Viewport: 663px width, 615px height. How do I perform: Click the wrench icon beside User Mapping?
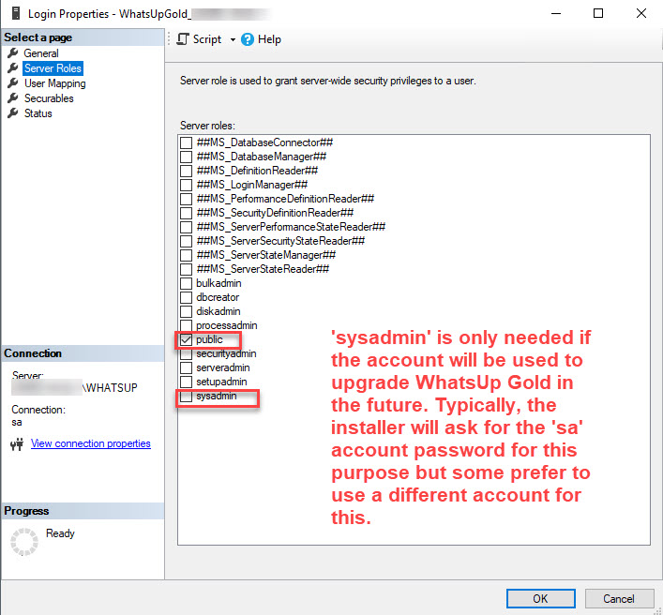[x=13, y=82]
